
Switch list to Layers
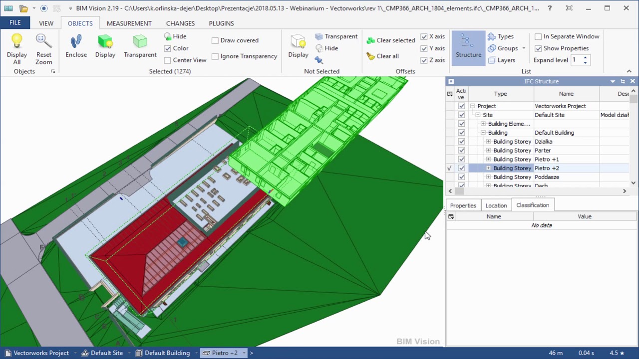(x=501, y=60)
